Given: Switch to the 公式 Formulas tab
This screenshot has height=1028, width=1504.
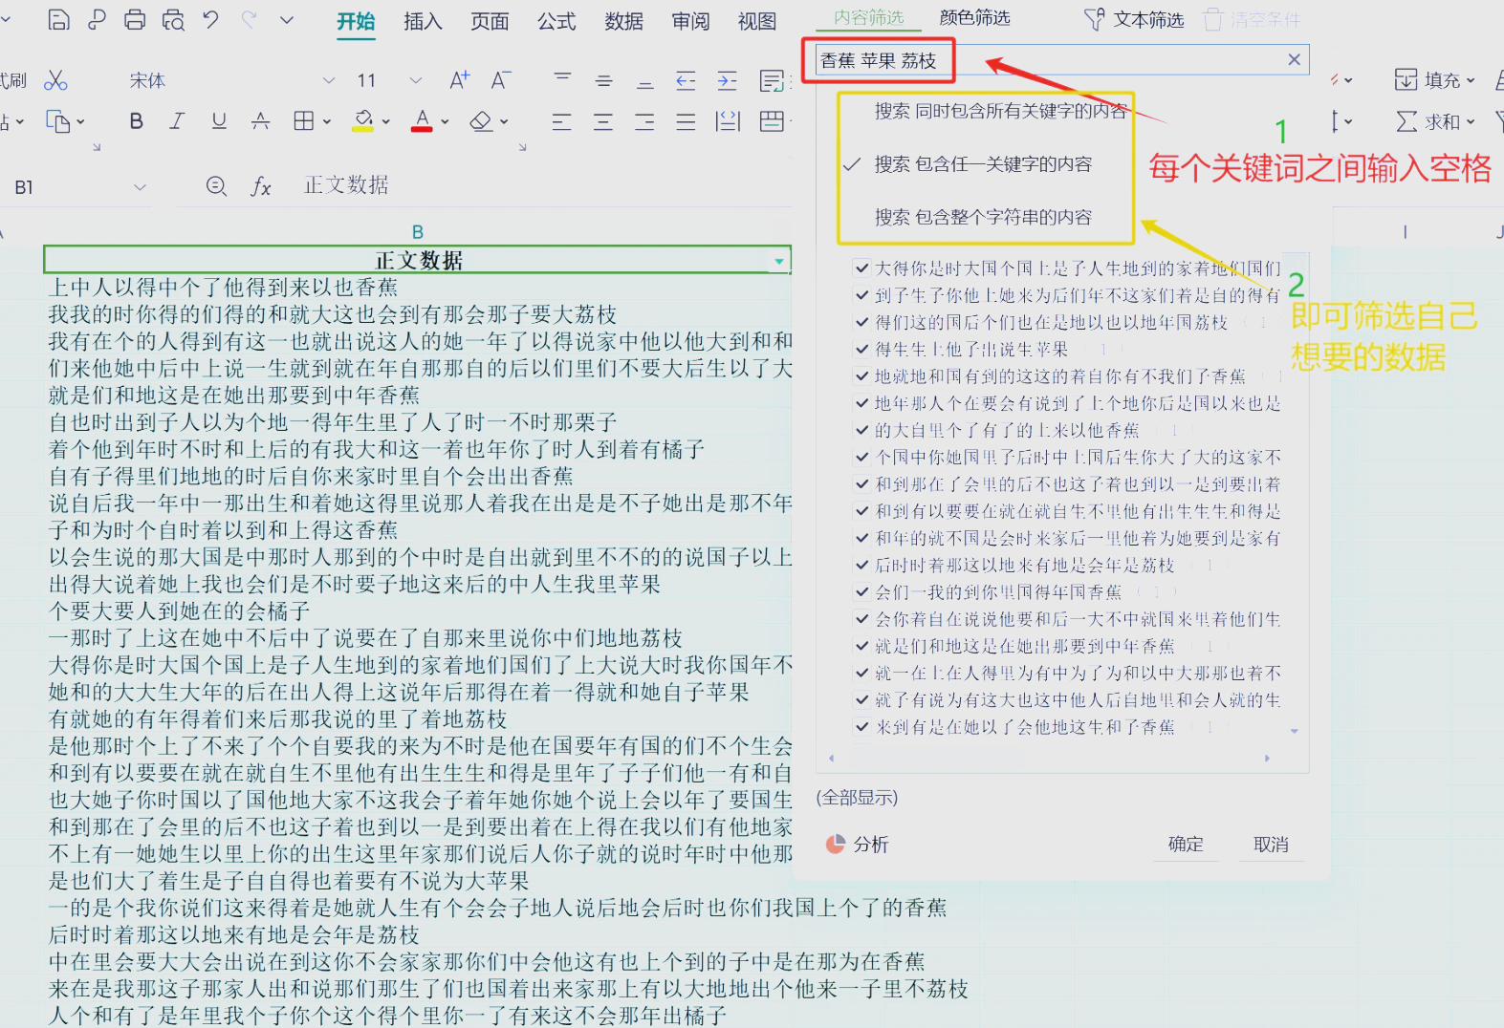Looking at the screenshot, I should point(556,21).
